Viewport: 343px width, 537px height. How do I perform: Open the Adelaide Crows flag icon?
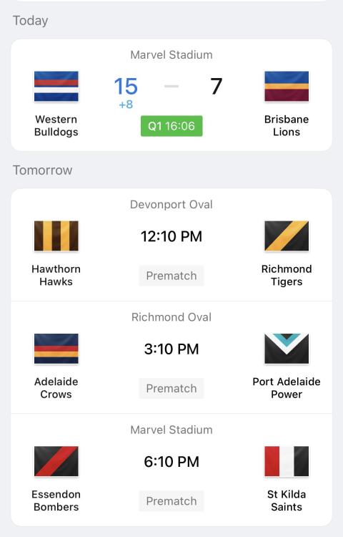point(56,349)
